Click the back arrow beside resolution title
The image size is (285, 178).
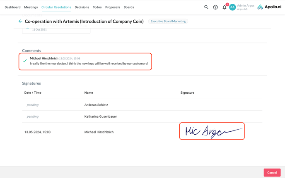pyautogui.click(x=20, y=21)
